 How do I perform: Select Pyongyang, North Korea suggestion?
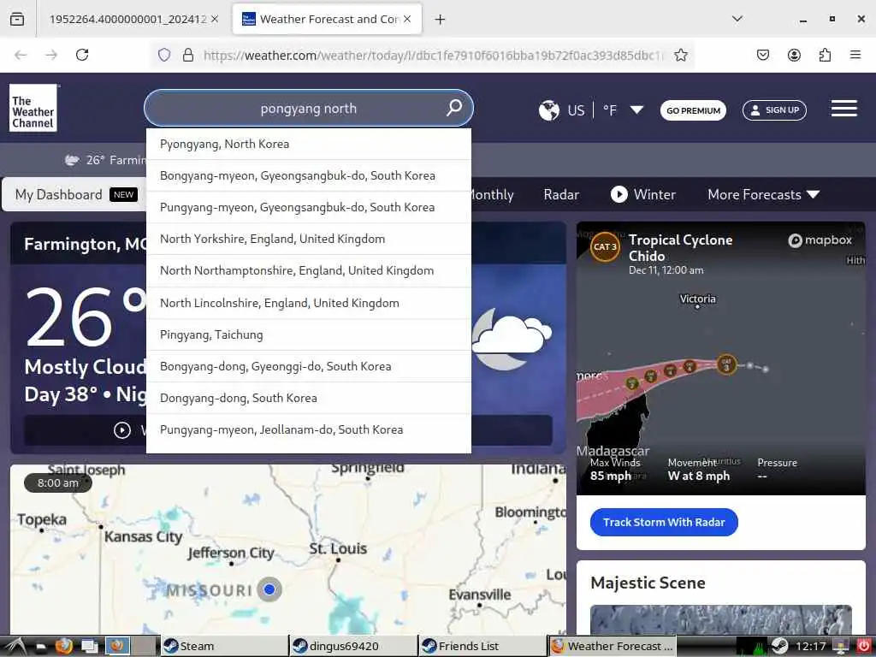309,144
